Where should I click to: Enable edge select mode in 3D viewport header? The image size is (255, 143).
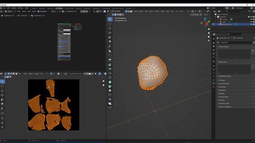point(129,12)
